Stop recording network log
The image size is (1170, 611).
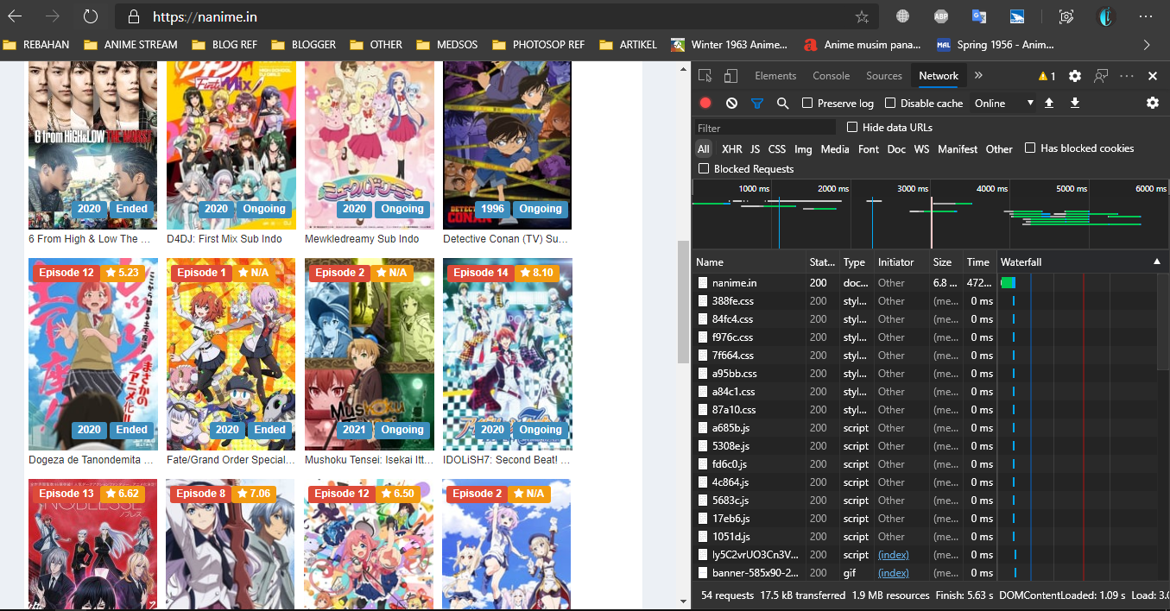[x=705, y=103]
